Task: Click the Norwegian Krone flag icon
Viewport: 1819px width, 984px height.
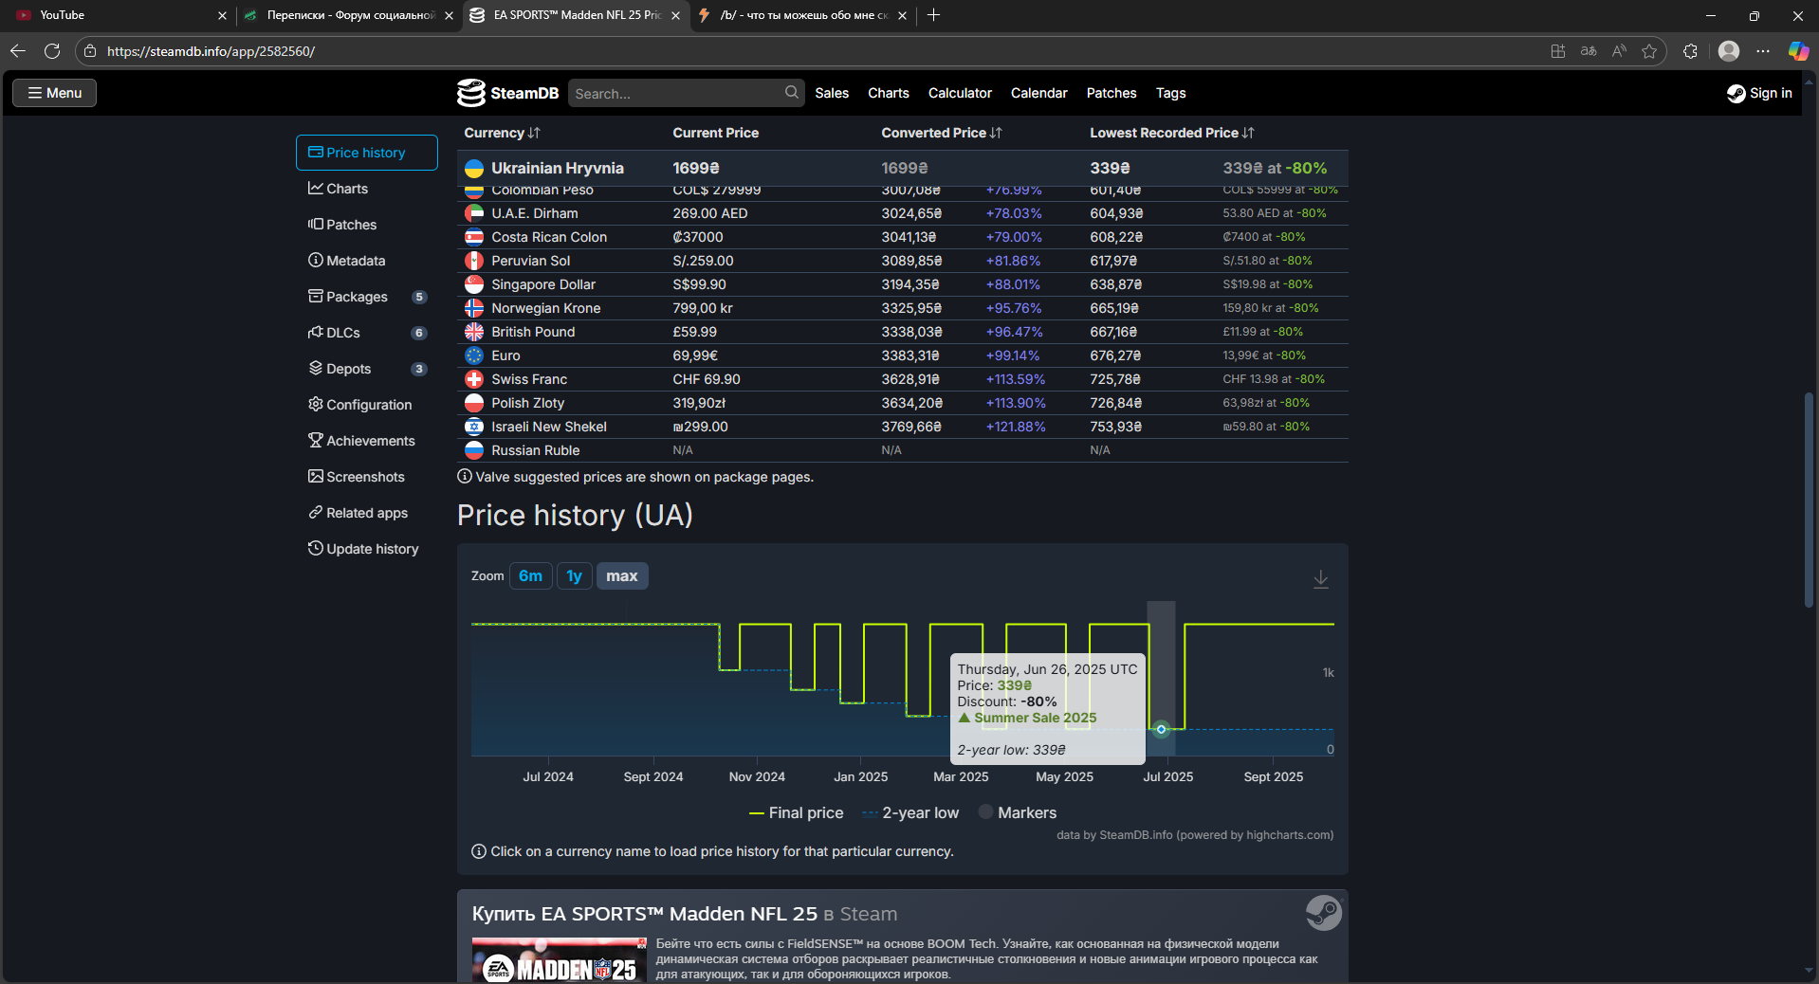Action: click(x=474, y=308)
